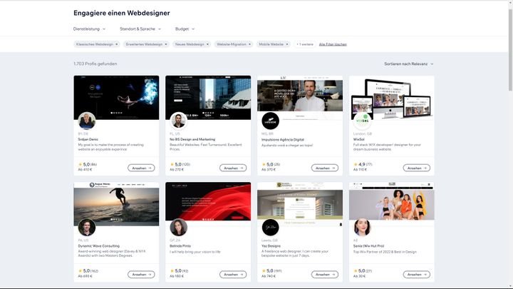Click the WixSol card title
The height and width of the screenshot is (289, 513).
[x=359, y=139]
